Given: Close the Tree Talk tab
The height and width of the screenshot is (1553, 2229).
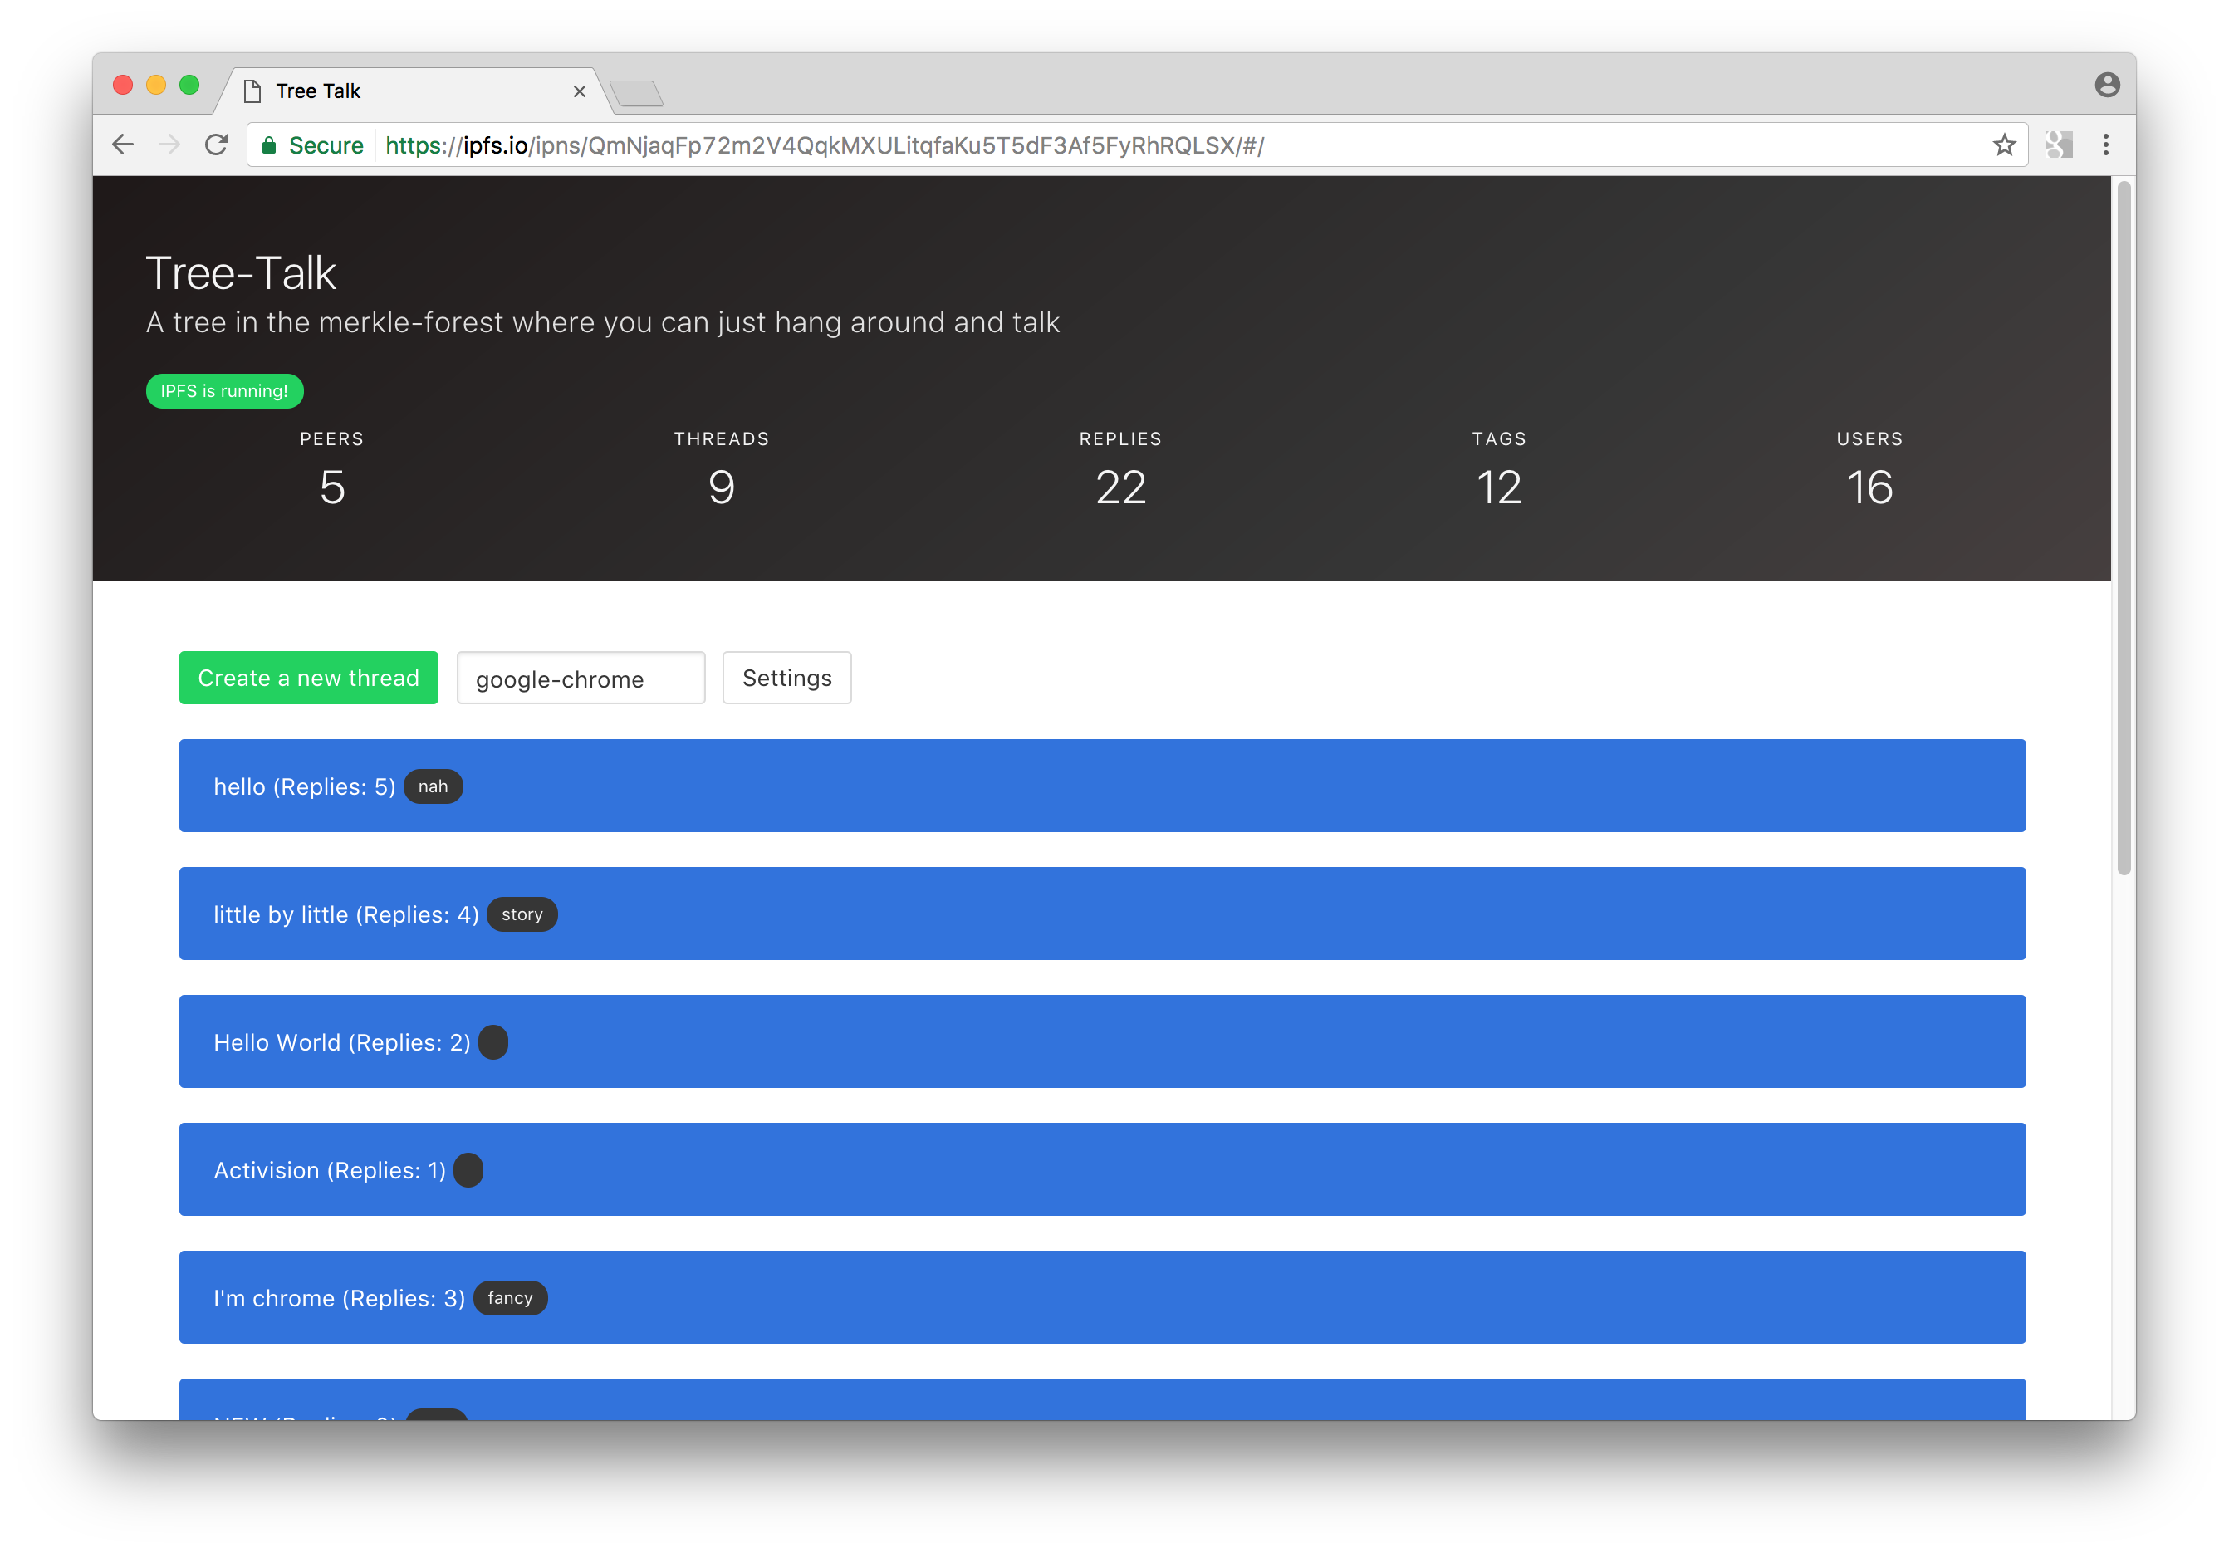Looking at the screenshot, I should click(x=580, y=91).
